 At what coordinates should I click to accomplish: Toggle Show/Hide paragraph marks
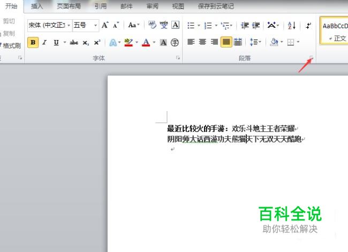click(308, 26)
